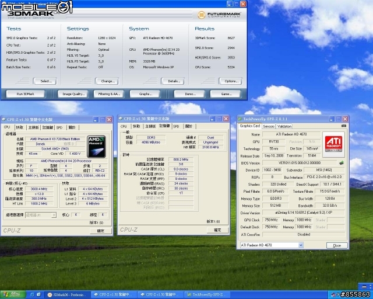373x299 pixels.
Task: Click GPU Clock 750 MHz field
Action: pyautogui.click(x=271, y=220)
